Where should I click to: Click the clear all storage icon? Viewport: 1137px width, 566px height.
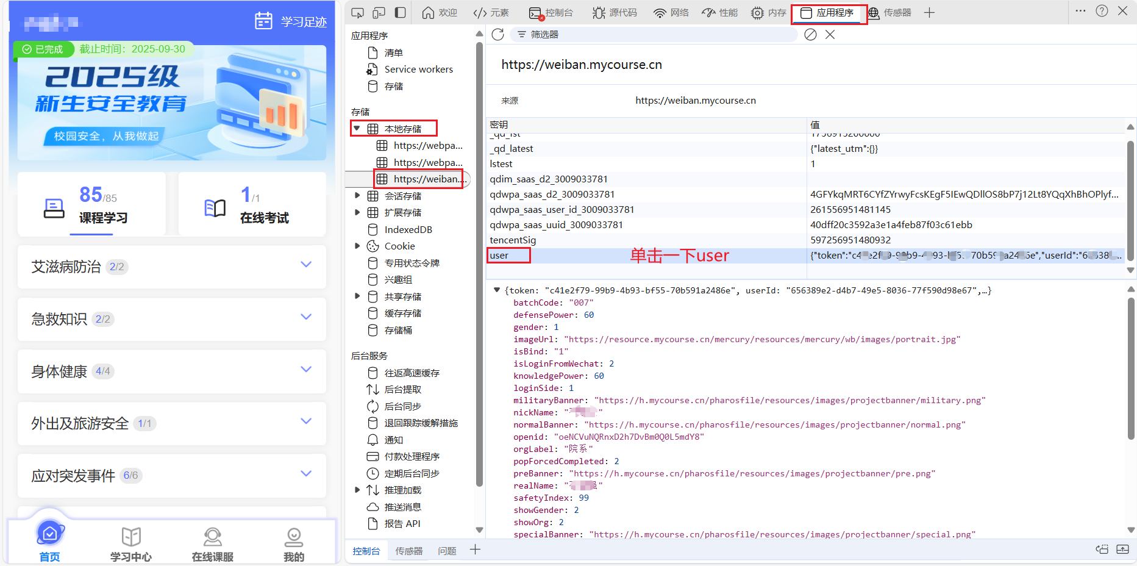point(810,35)
